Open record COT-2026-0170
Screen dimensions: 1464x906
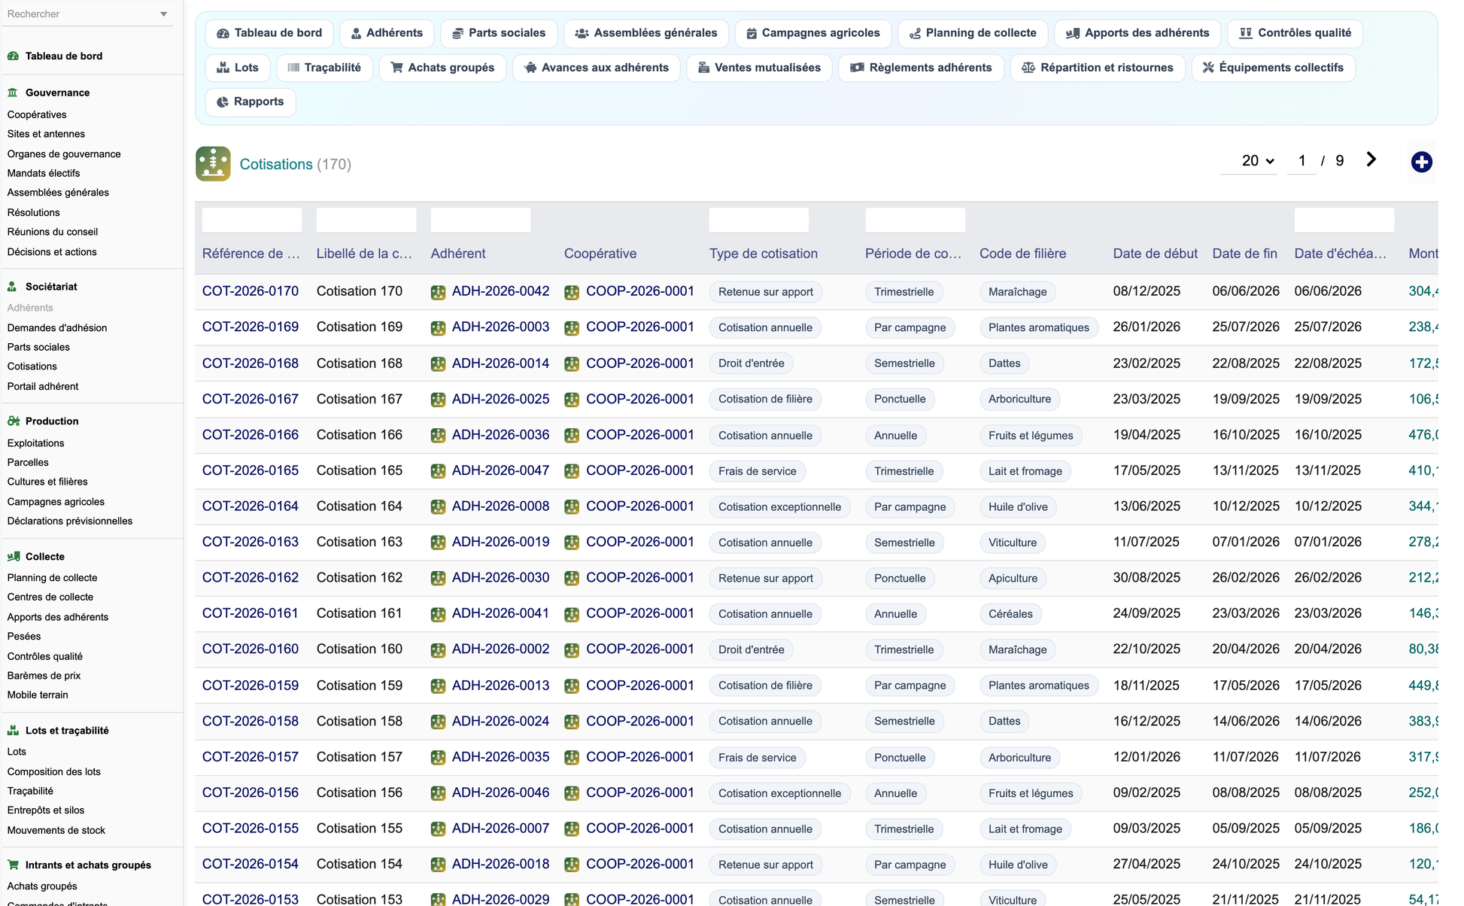pos(251,291)
